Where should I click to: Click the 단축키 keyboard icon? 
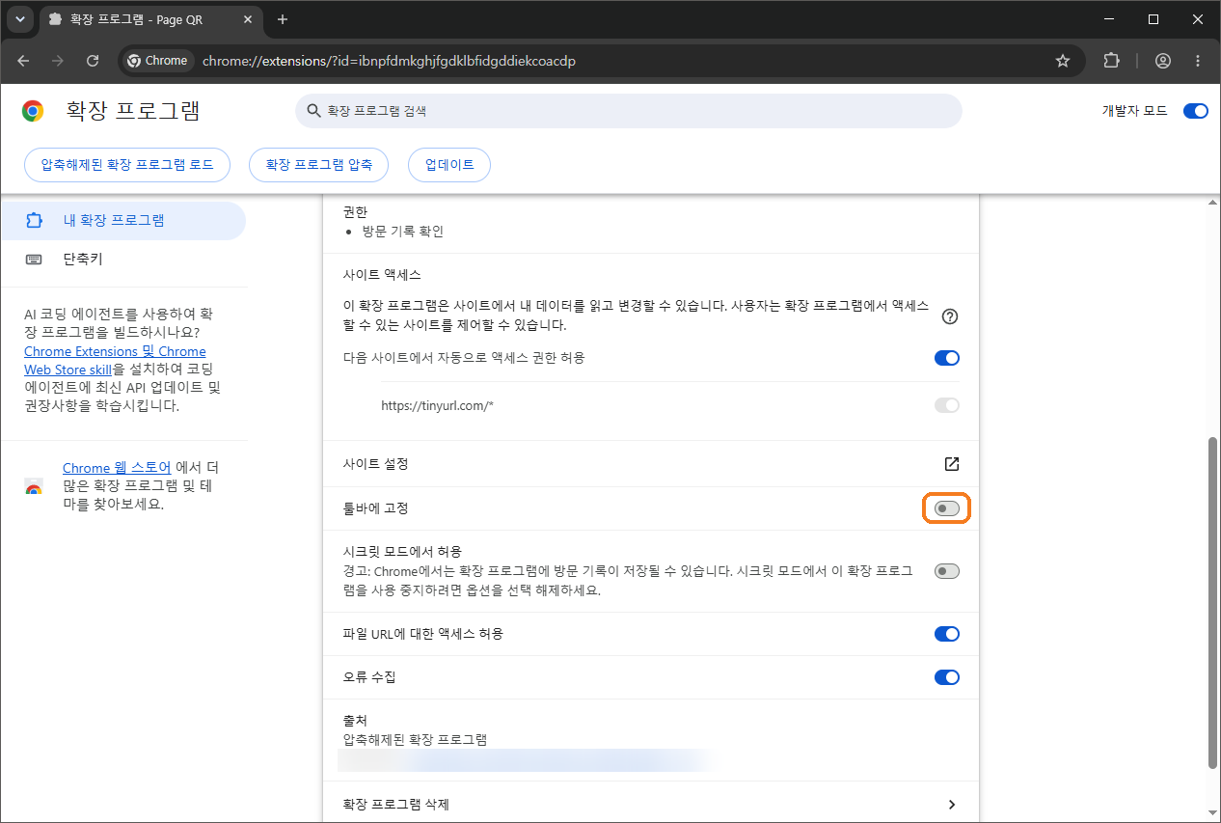34,260
